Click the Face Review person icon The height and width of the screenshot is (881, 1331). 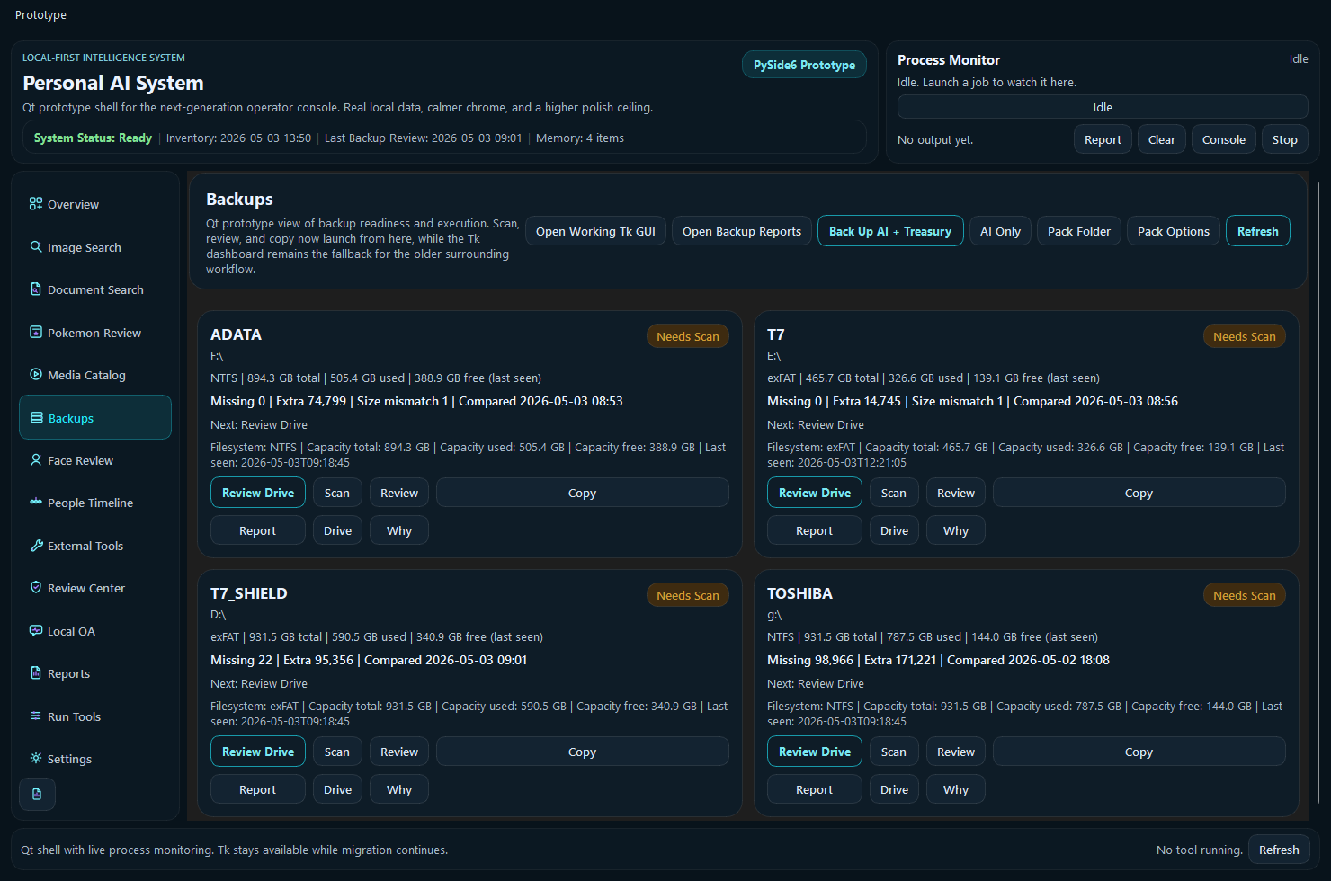(36, 460)
